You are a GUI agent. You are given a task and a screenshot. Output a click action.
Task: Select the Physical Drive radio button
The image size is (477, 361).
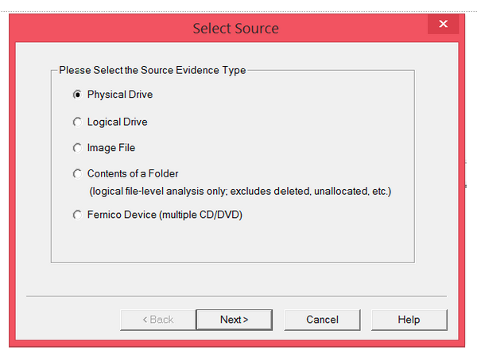point(77,95)
